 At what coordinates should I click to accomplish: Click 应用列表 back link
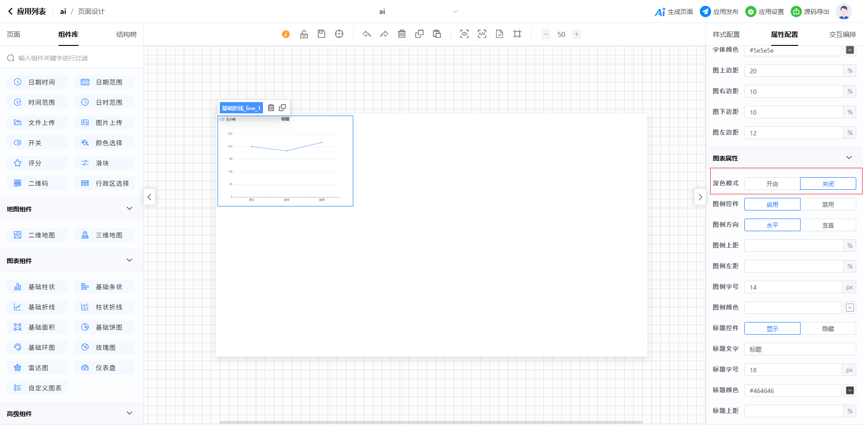pos(27,12)
